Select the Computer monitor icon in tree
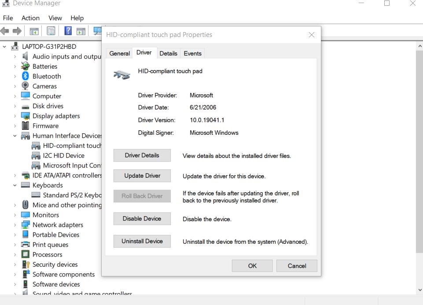The width and height of the screenshot is (423, 305). tap(26, 96)
